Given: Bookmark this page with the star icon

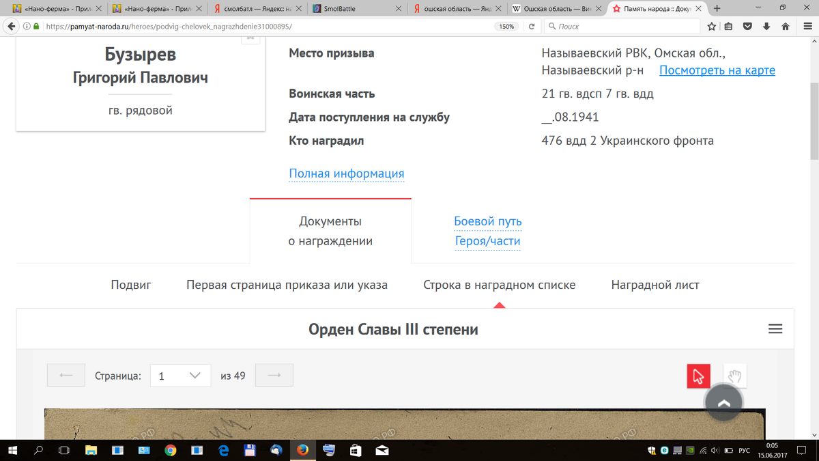Looking at the screenshot, I should (712, 27).
